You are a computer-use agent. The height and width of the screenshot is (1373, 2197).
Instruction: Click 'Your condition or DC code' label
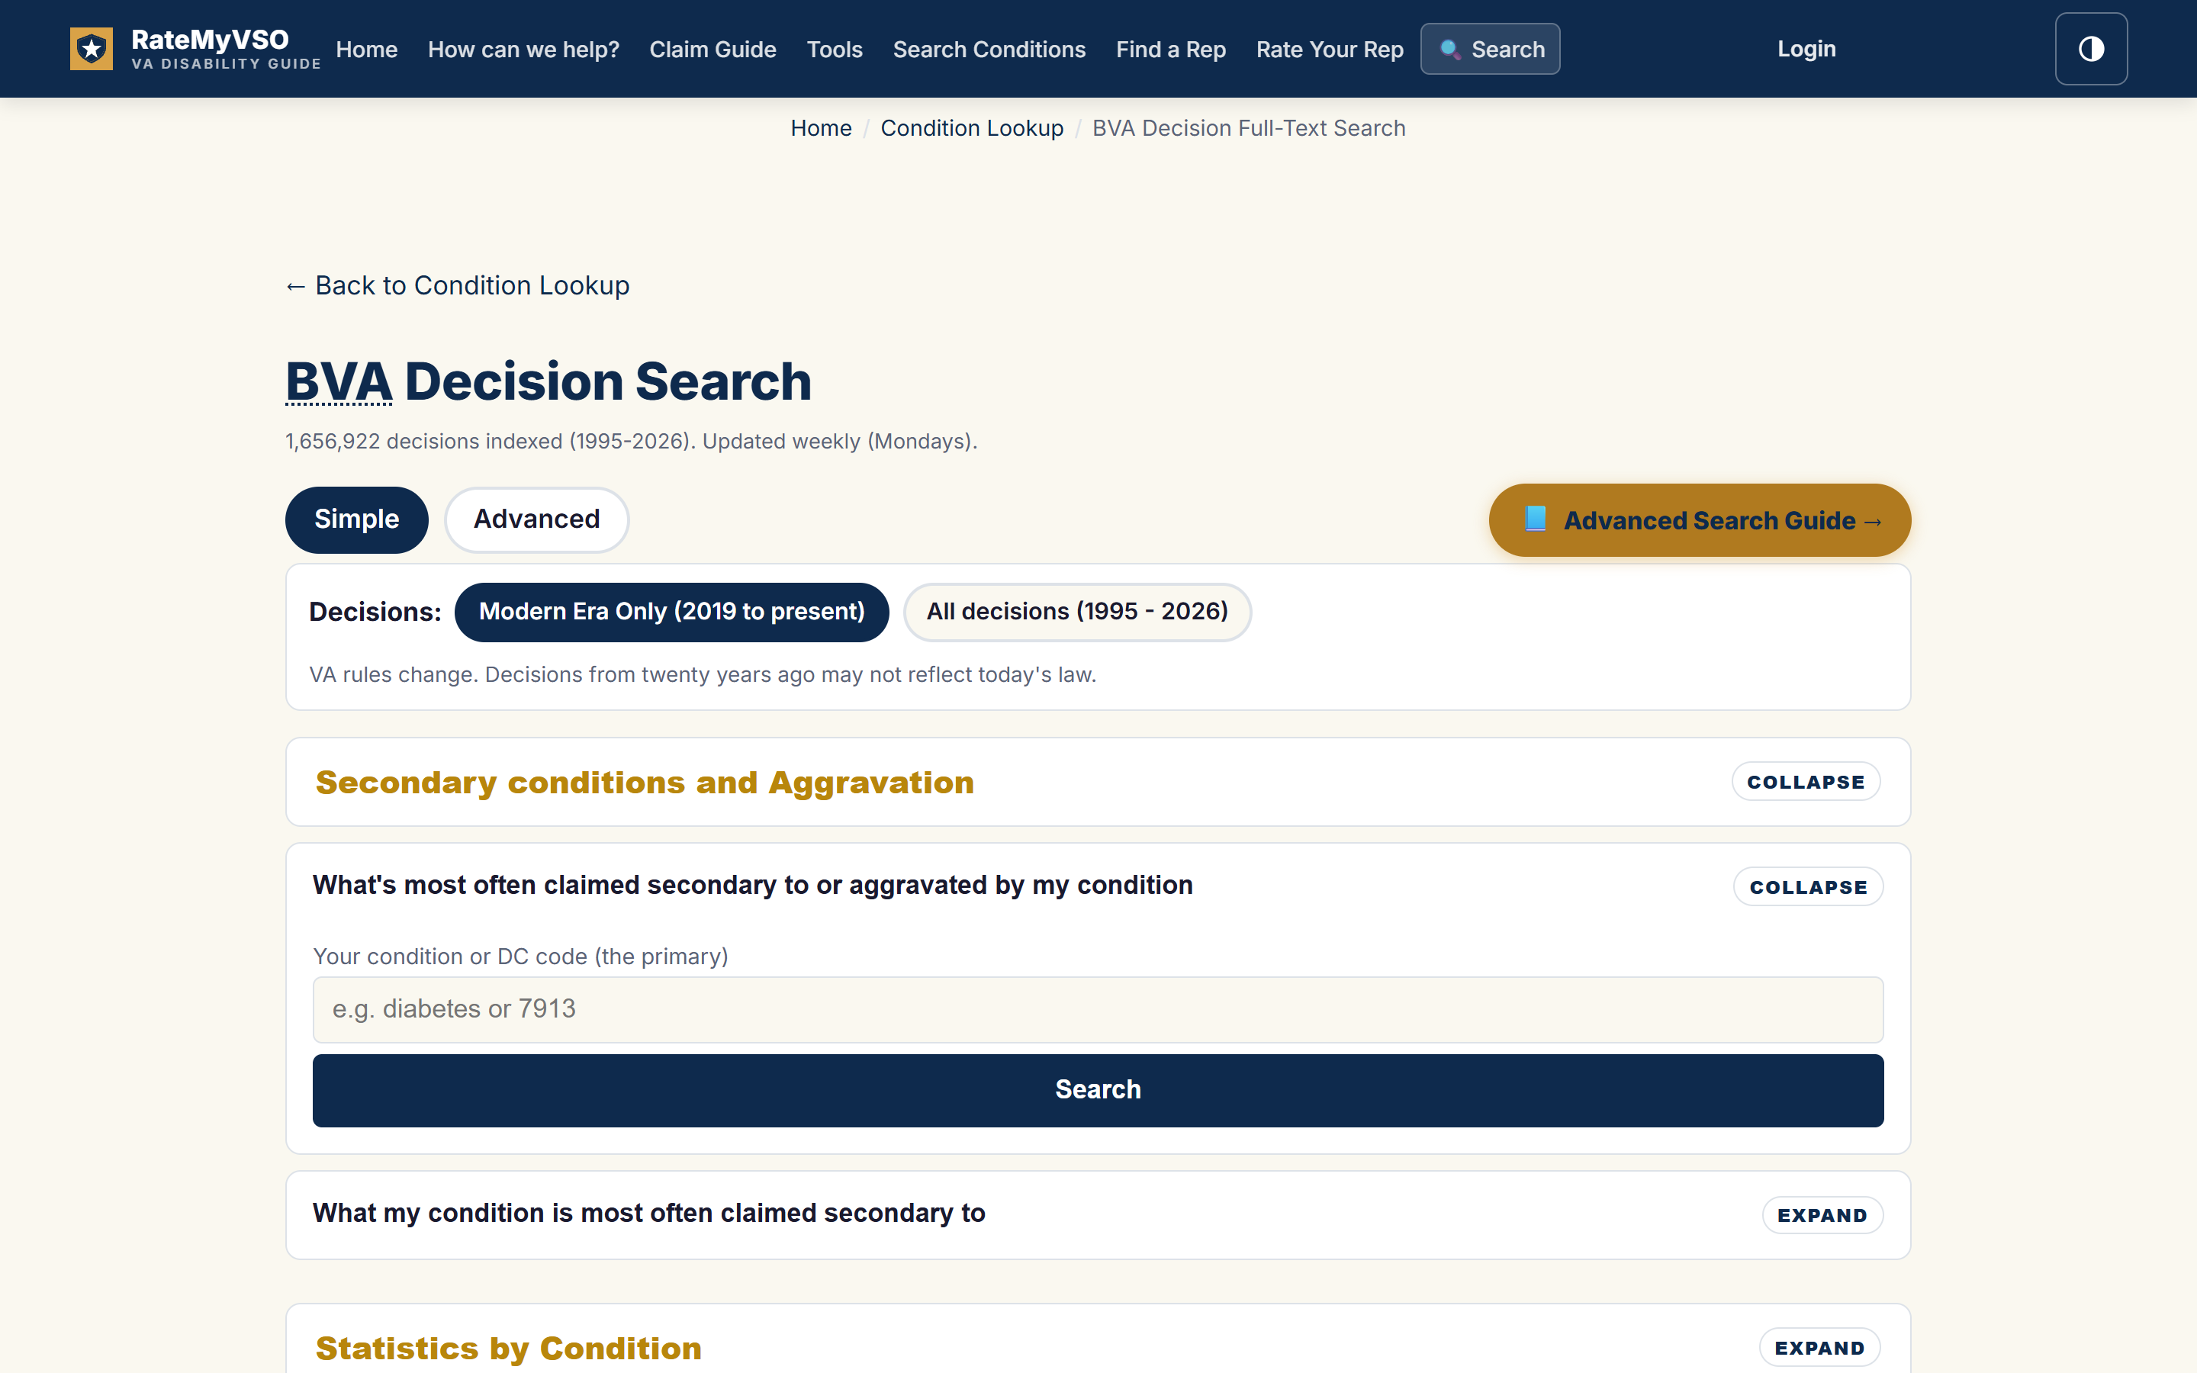tap(520, 957)
